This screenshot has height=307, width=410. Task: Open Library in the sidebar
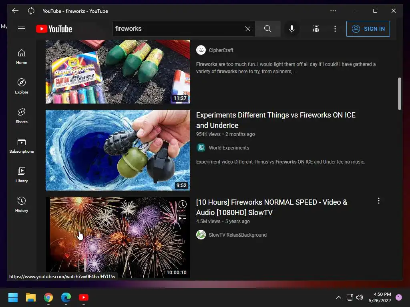click(22, 175)
